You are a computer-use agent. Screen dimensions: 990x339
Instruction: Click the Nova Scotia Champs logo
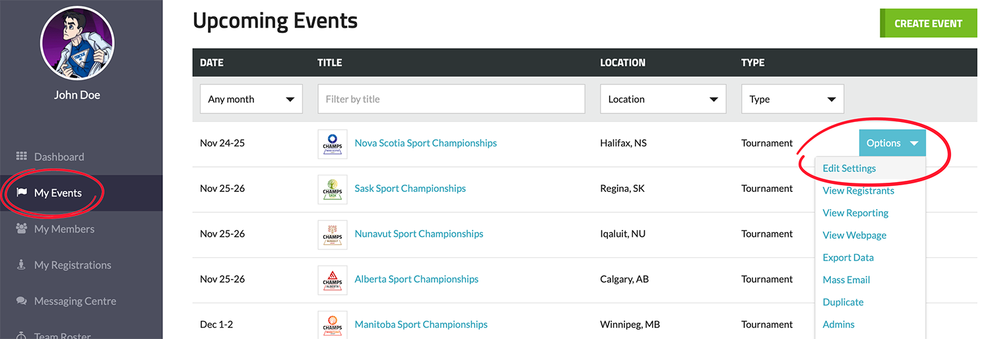pyautogui.click(x=332, y=144)
